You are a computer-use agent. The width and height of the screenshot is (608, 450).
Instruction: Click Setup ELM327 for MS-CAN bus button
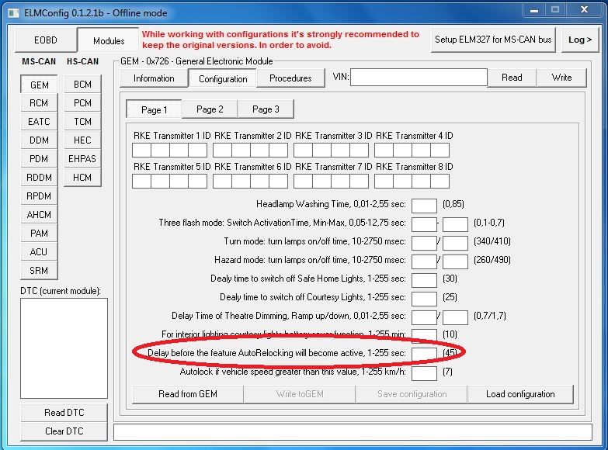(x=493, y=40)
